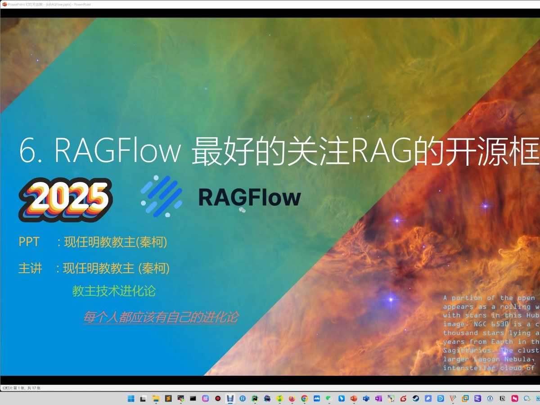Open the red WPS-style G icon
This screenshot has width=540, height=405.
[403, 398]
